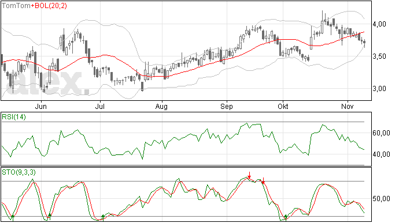Click the 4,00 price axis label
Viewport: 399px width, 223px height.
tap(379, 24)
